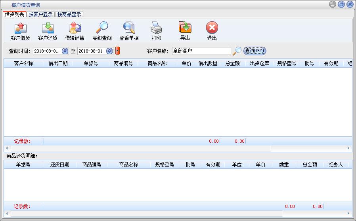The width and height of the screenshot is (356, 221).
Task: Click the 还货日期 column header
Action: point(59,165)
